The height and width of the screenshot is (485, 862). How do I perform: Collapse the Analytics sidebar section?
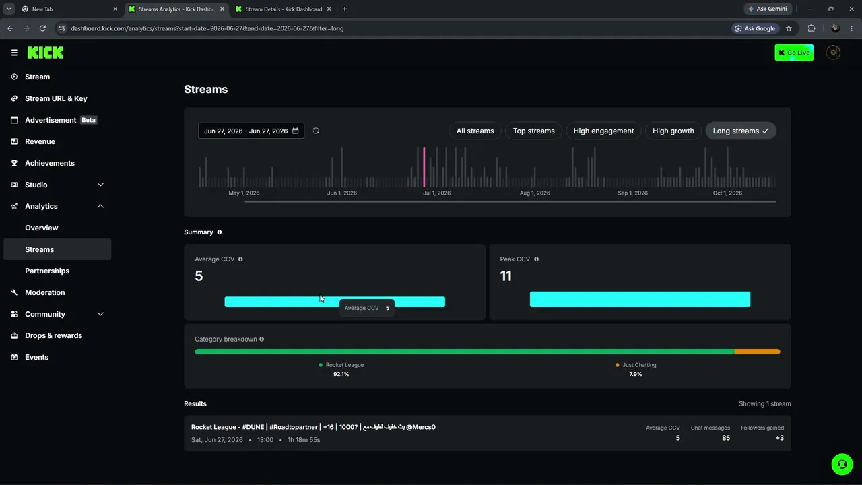click(x=57, y=206)
